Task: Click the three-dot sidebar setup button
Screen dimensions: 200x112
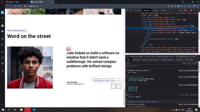Action: click(x=2, y=105)
